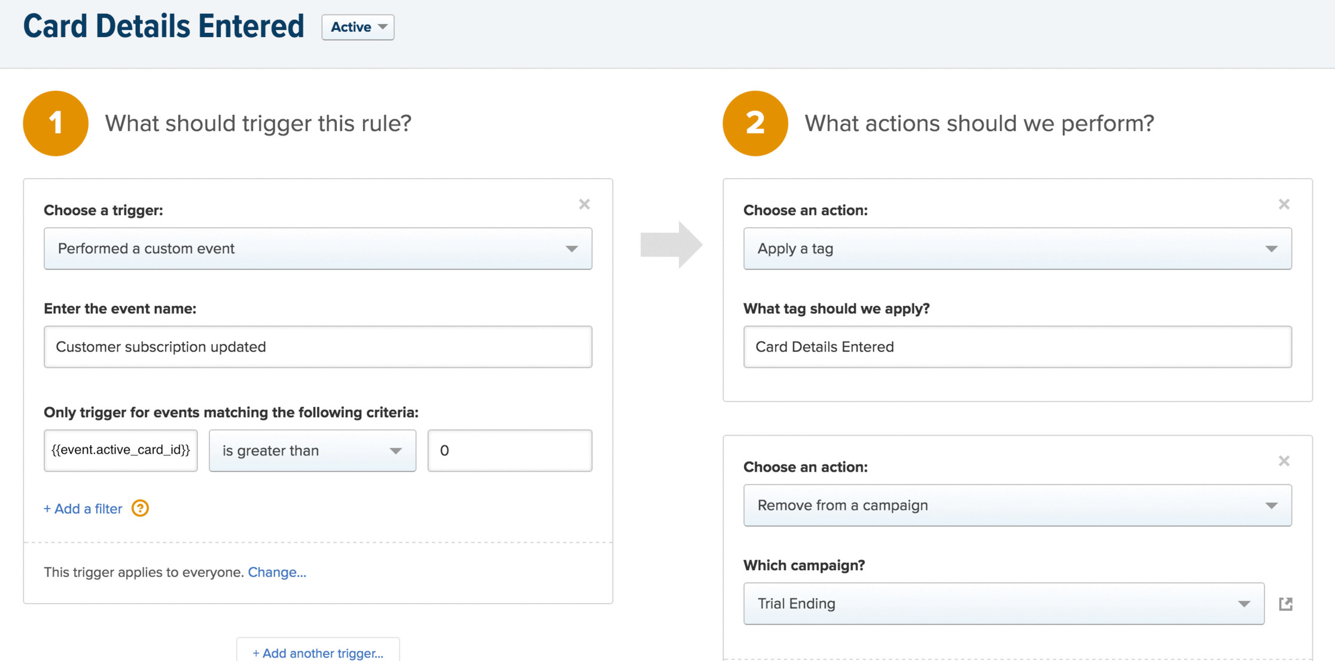Click the Enter the event name: label
1335x661 pixels.
tap(120, 308)
